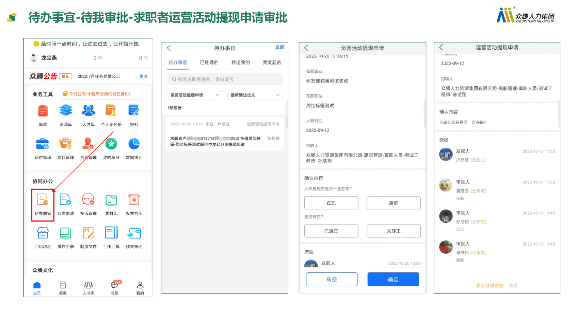Open the 资源库 tool
The image size is (575, 321).
(x=66, y=111)
